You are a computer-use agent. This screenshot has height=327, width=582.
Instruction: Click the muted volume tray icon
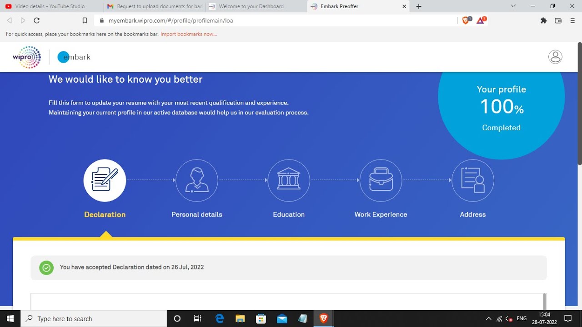click(x=510, y=319)
